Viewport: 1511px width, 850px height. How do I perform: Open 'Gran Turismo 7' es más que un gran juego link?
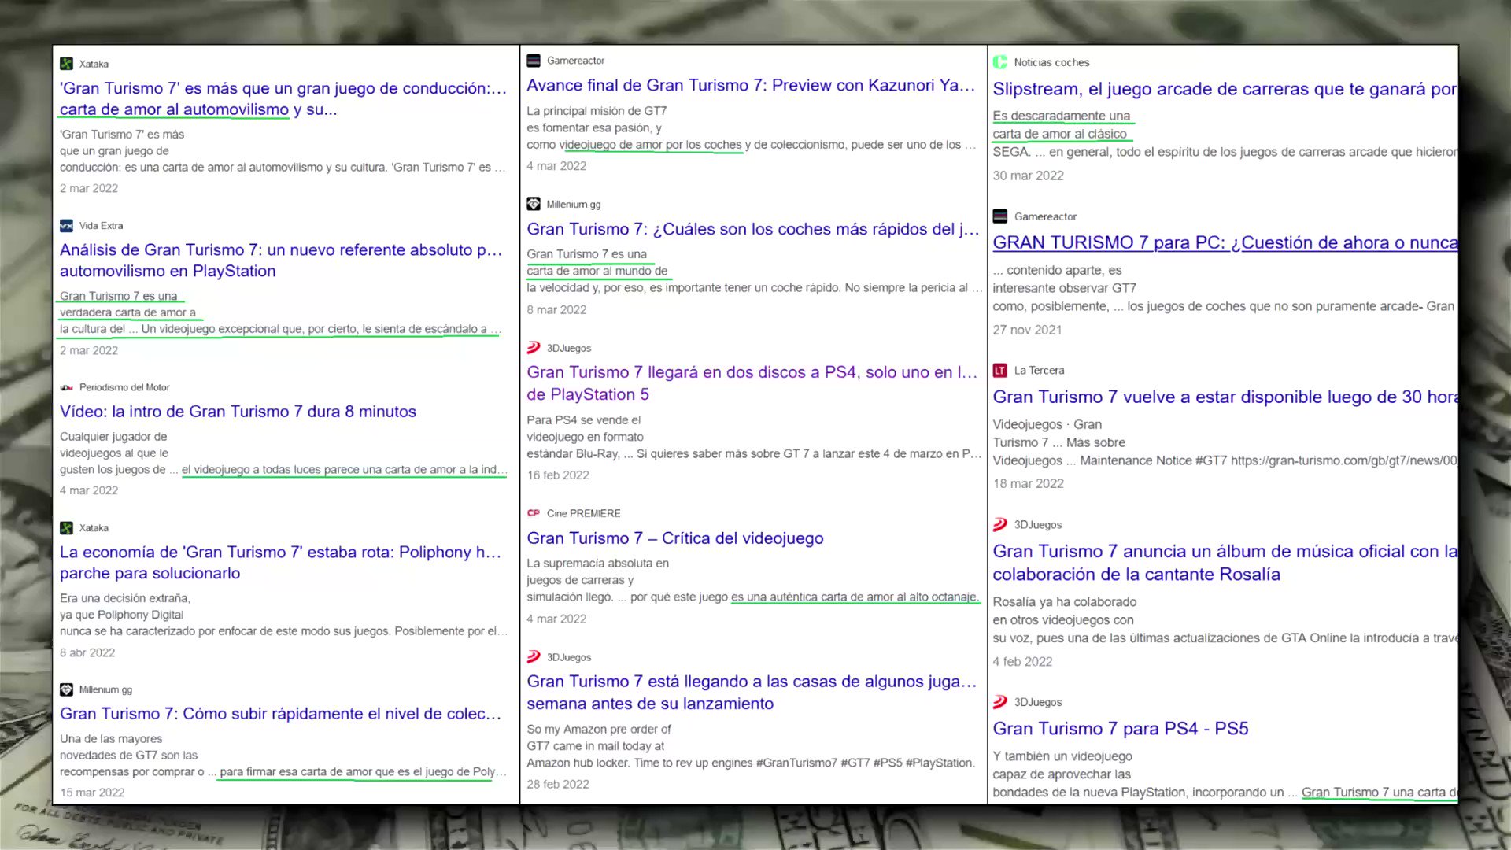click(283, 98)
